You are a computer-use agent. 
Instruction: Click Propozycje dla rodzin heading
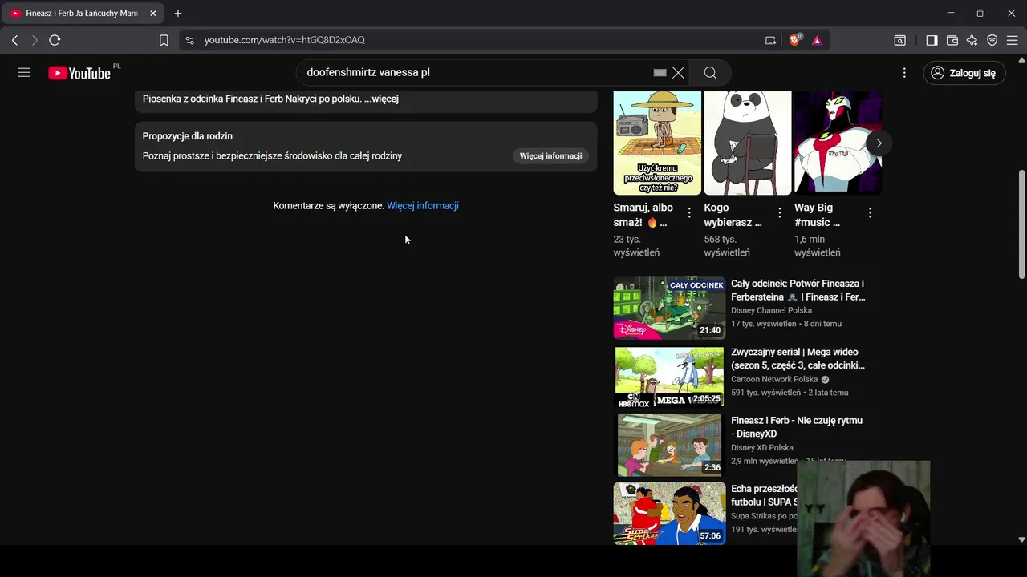coord(188,136)
